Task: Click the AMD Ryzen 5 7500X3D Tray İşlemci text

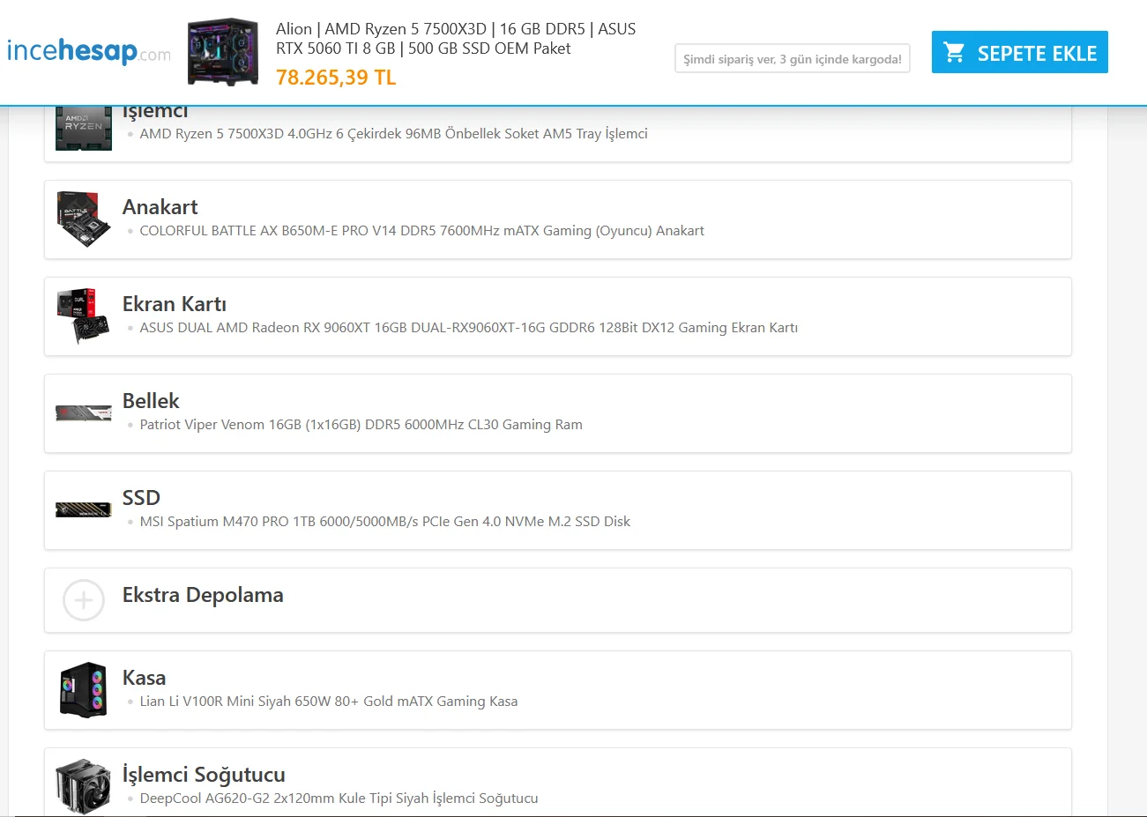Action: (393, 134)
